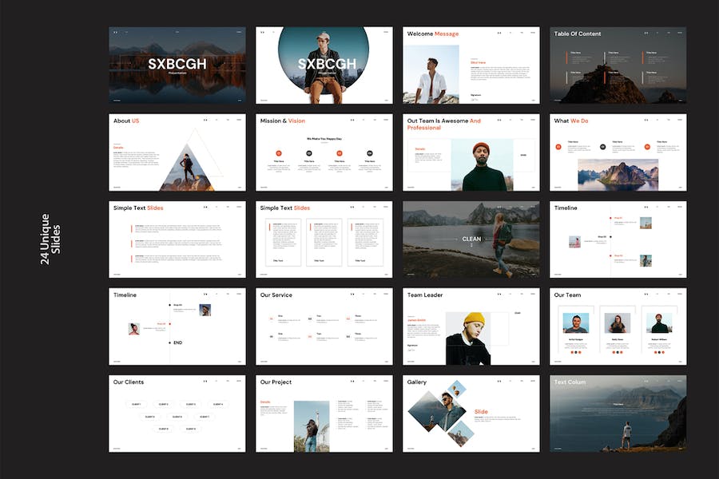Click the open-shirt man's photo in Welcome Message
719x479 pixels.
431,74
